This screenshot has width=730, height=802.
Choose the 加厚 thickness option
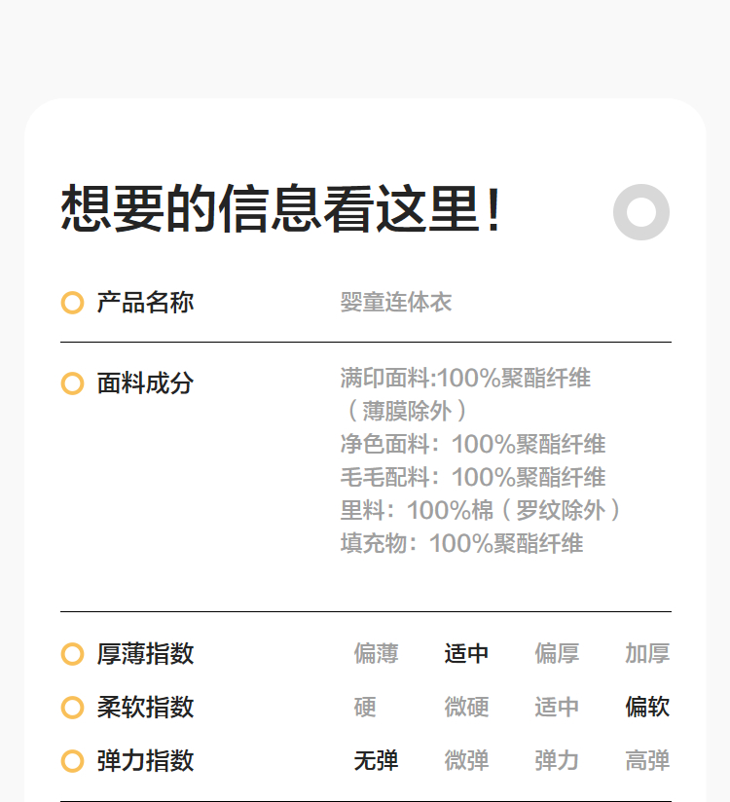[647, 654]
